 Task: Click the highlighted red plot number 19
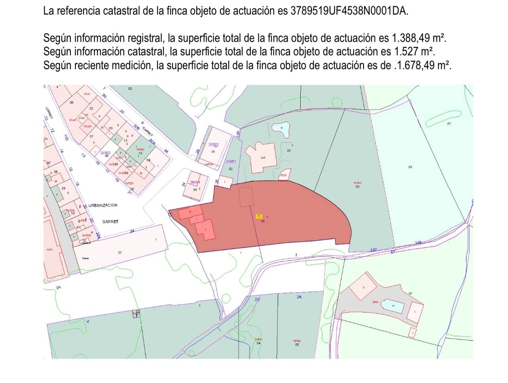point(263,221)
